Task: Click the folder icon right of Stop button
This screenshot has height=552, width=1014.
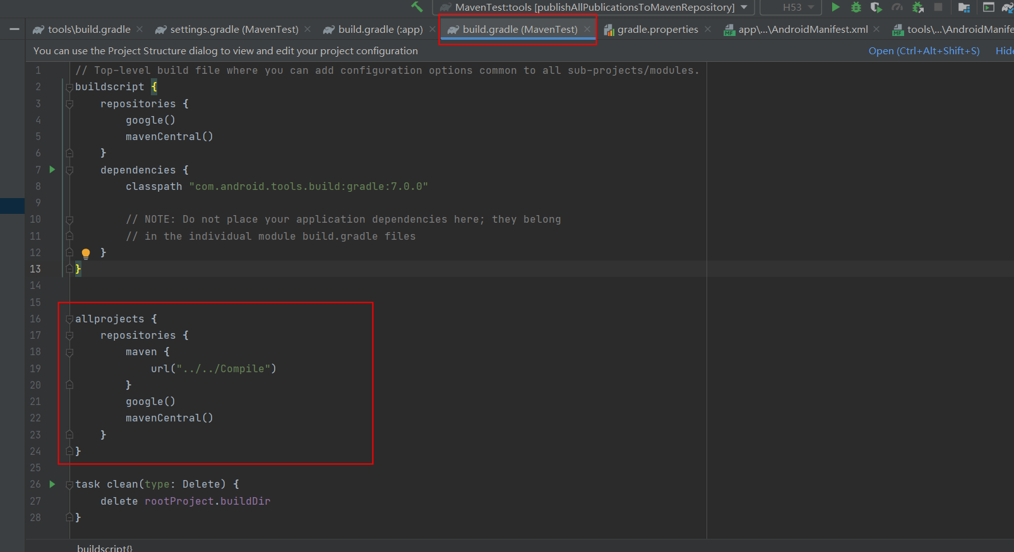Action: (x=963, y=7)
